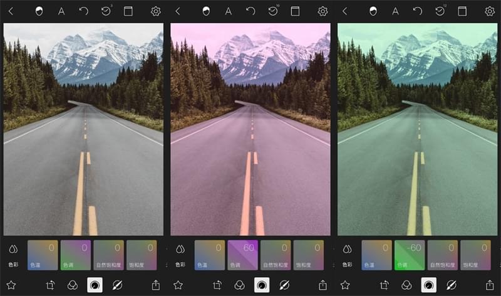
Task: Click the undo arrow above the pink-tinted photo
Action: point(250,11)
